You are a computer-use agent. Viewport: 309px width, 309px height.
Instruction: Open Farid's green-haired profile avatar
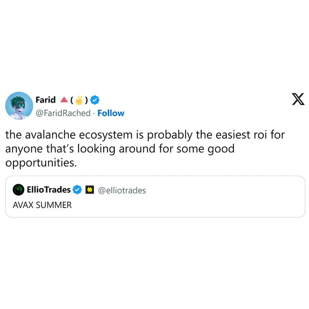[19, 106]
